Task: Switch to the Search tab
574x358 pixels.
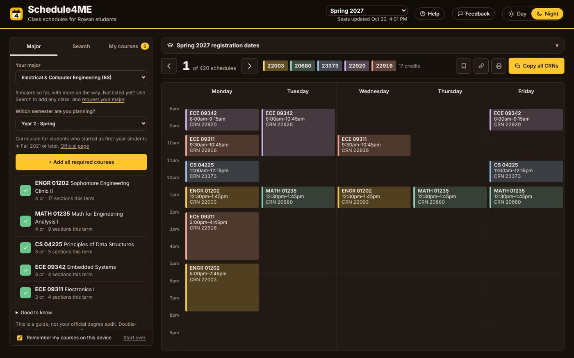Action: click(81, 46)
